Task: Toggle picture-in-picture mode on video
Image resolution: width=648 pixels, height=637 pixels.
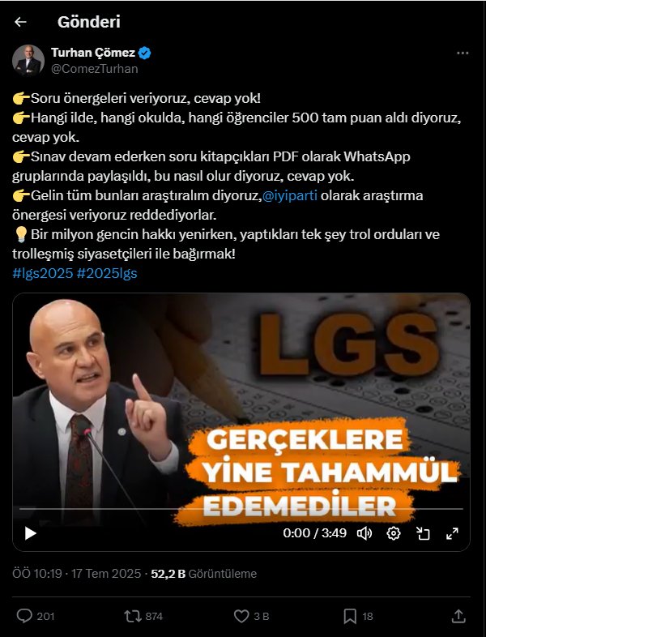Action: click(x=423, y=533)
